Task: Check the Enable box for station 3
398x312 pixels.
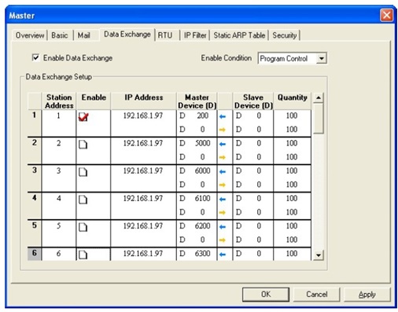Action: click(x=83, y=172)
